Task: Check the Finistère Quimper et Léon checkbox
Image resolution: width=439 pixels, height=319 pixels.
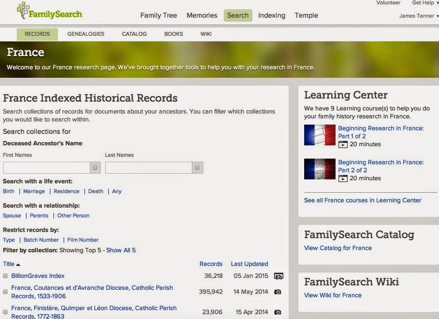Action: point(5,312)
